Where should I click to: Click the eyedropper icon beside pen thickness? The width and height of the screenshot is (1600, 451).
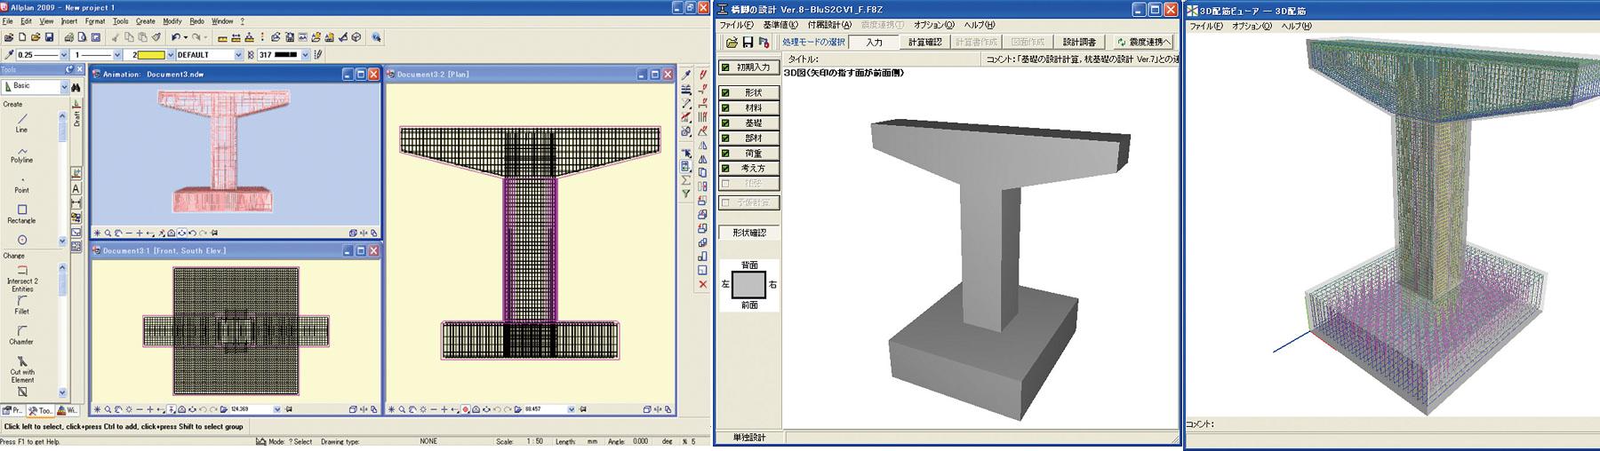pyautogui.click(x=9, y=55)
